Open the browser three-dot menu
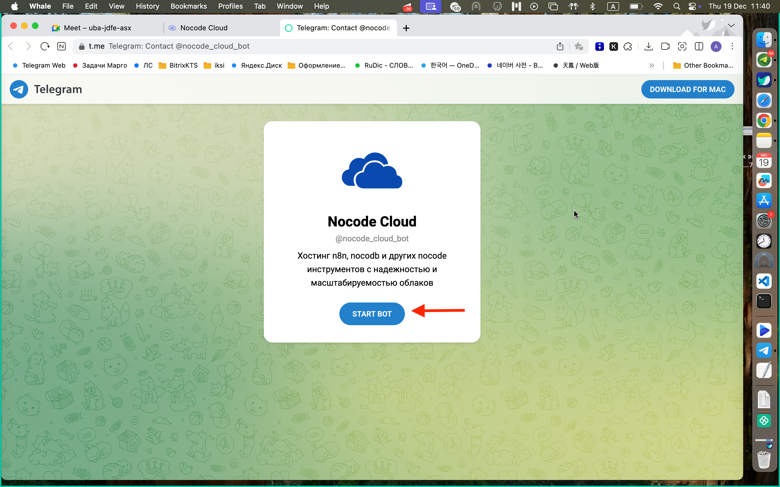Image resolution: width=780 pixels, height=487 pixels. [x=732, y=46]
